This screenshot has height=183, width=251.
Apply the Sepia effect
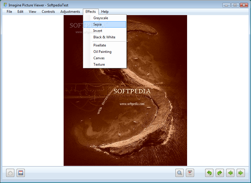(105, 24)
